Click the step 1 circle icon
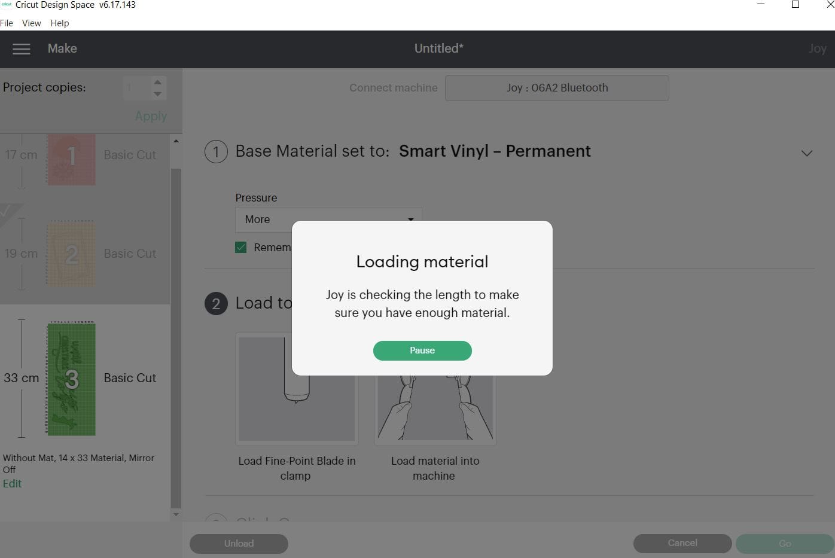 point(216,152)
